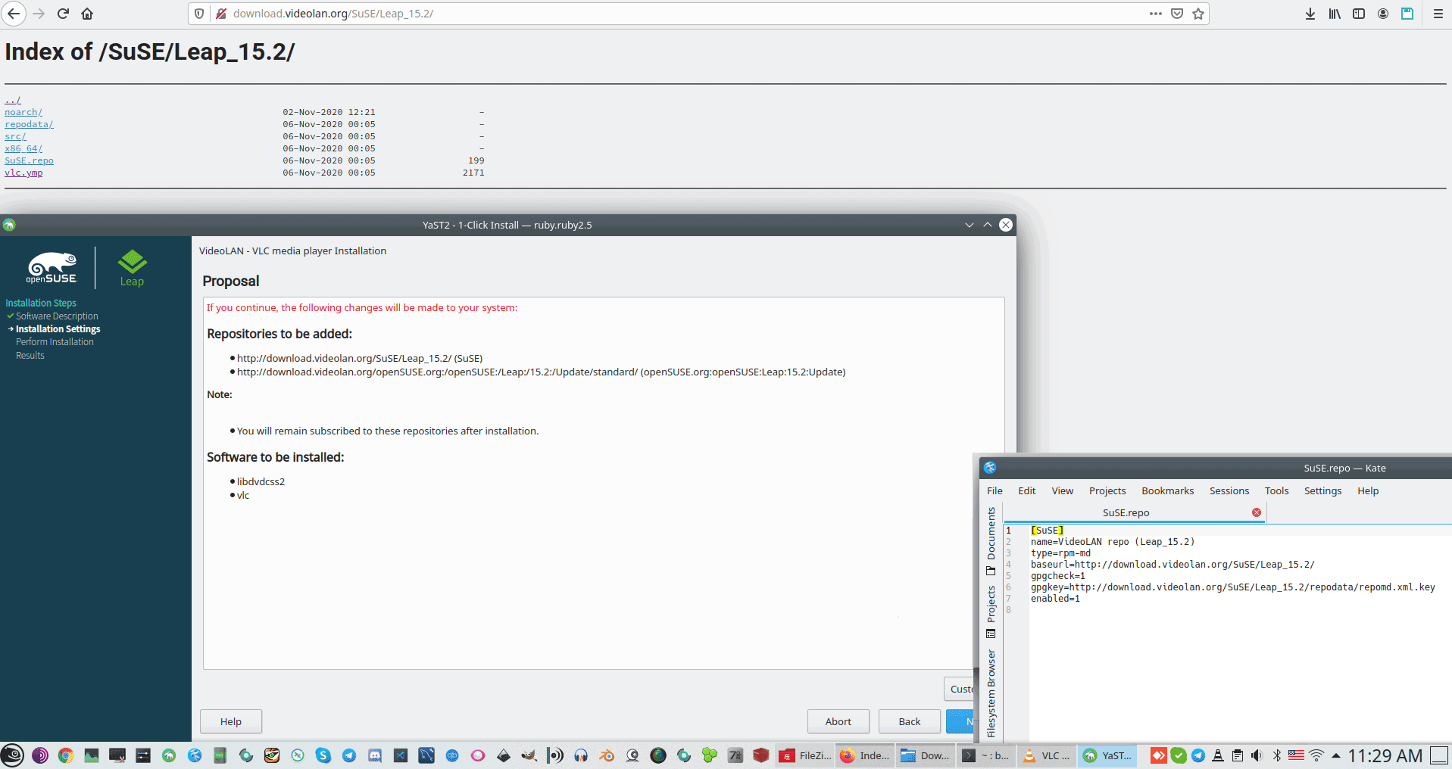Open Kate Tools menu
This screenshot has height=769, width=1452.
(x=1277, y=490)
